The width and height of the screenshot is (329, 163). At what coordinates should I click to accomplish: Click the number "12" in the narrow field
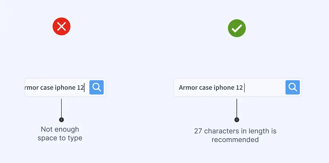click(x=80, y=87)
